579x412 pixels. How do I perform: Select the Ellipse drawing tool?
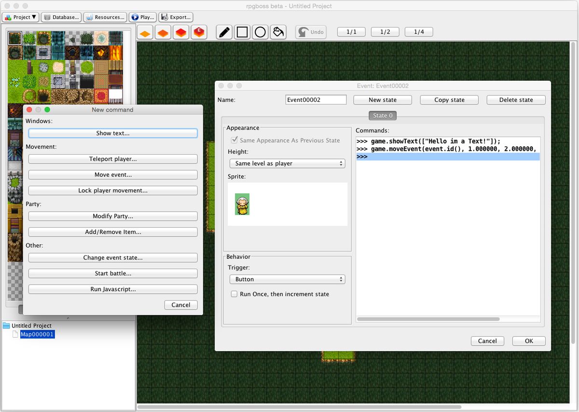pyautogui.click(x=260, y=32)
